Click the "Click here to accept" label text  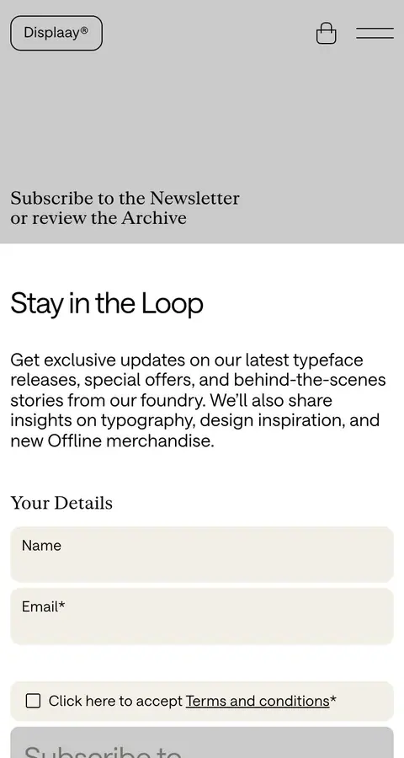coord(115,701)
